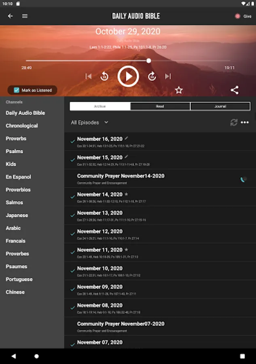
Task: Rewind 30 seconds
Action: pyautogui.click(x=104, y=76)
